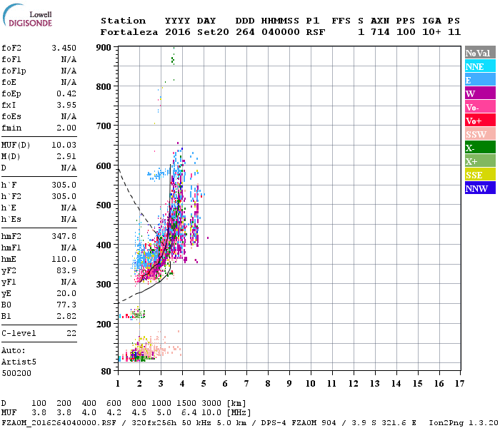Click the 17 MHz frequency axis label
This screenshot has width=500, height=428.
tap(459, 384)
